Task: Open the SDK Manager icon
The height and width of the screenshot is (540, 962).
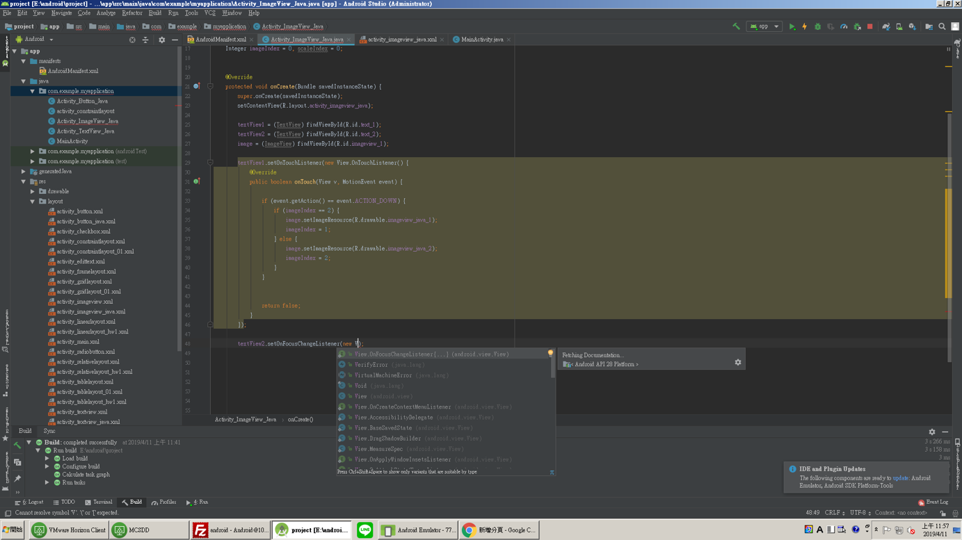Action: click(x=912, y=26)
